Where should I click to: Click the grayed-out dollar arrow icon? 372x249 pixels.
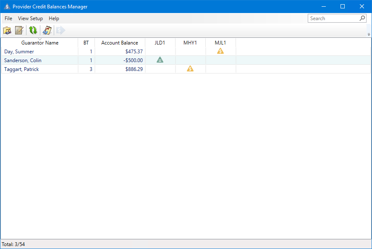60,30
